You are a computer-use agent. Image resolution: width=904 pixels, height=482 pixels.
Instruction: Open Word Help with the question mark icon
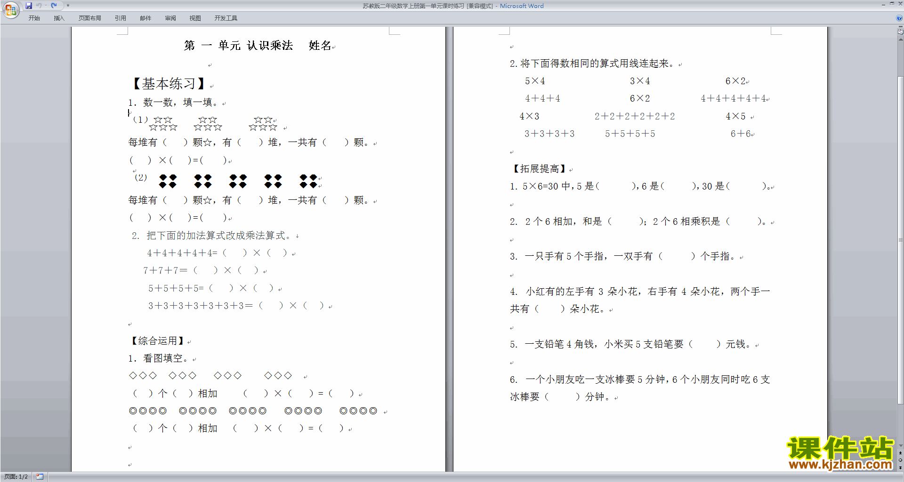(899, 18)
